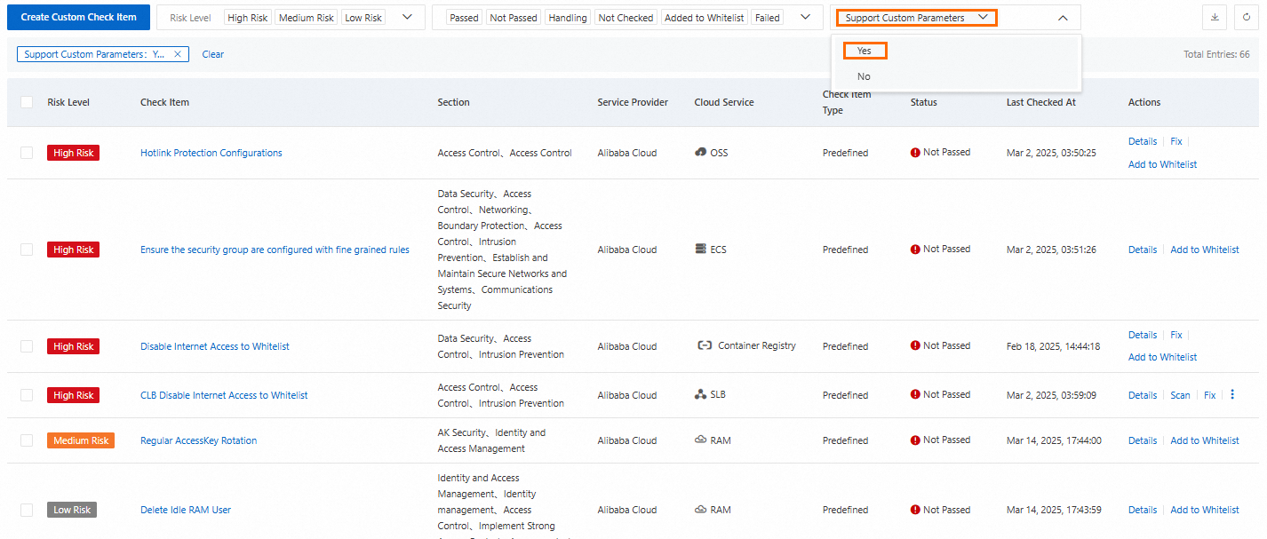Filter by Low Risk level
Screen dimensions: 1267x539
pos(363,18)
